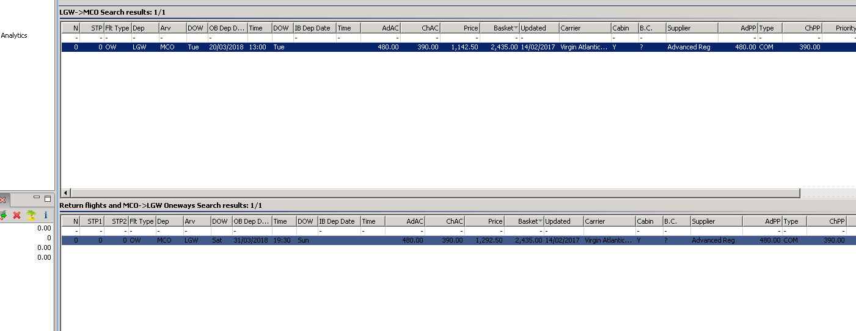Minimize the lower-left panel

[37, 198]
